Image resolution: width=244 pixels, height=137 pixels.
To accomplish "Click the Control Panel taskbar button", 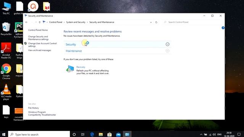I will coord(127,134).
